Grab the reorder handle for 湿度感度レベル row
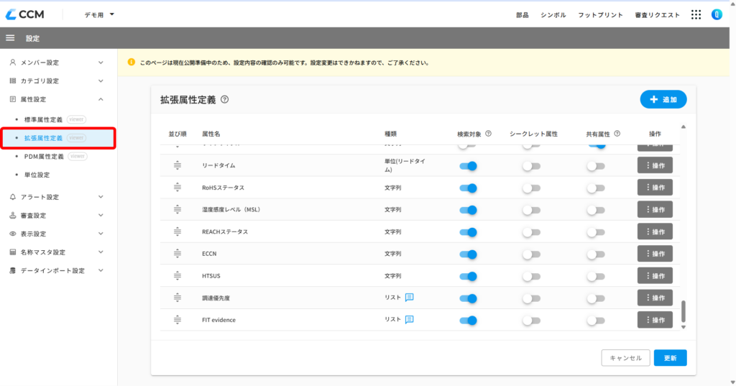The height and width of the screenshot is (386, 736). pos(178,209)
